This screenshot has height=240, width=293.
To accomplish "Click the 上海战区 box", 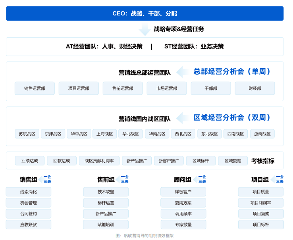I will [105, 134].
